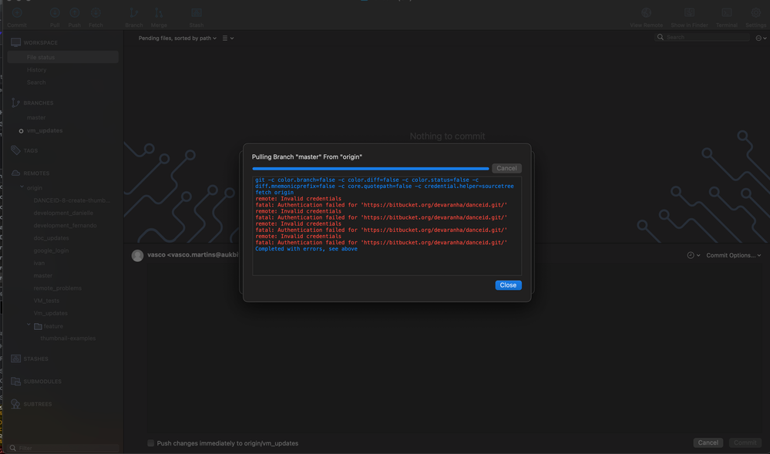Image resolution: width=770 pixels, height=454 pixels.
Task: Open View Remote in toolbar
Action: click(646, 13)
